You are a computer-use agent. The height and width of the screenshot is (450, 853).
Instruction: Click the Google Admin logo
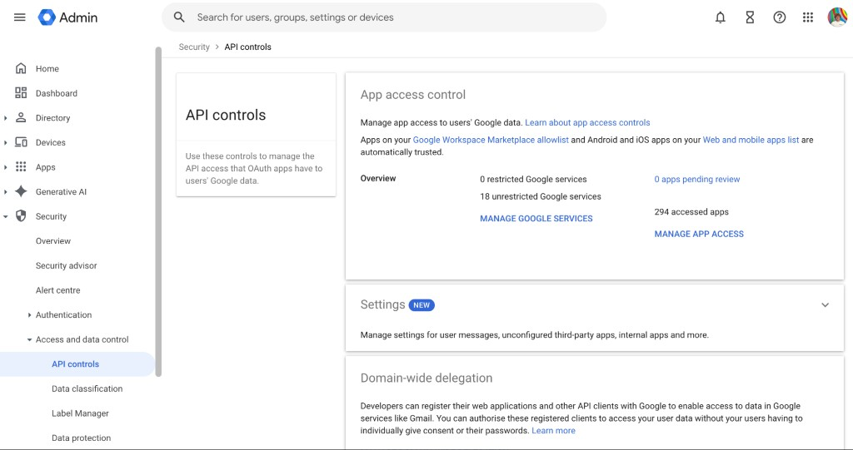pyautogui.click(x=67, y=17)
